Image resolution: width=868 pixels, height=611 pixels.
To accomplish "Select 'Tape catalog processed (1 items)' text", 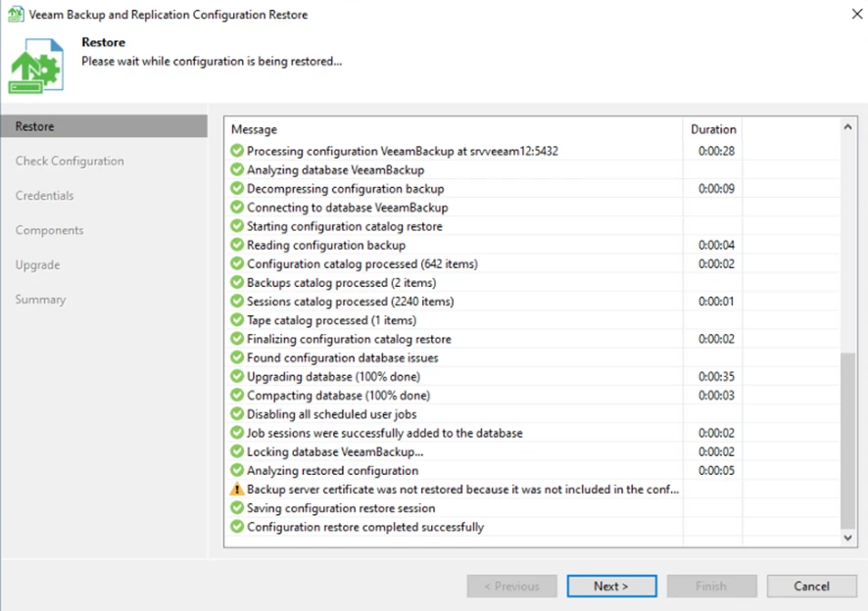I will pyautogui.click(x=331, y=320).
